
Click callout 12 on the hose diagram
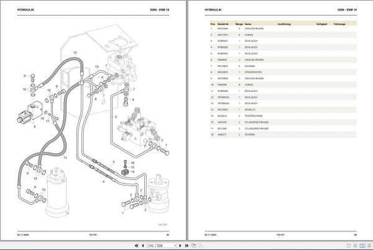tap(75, 53)
